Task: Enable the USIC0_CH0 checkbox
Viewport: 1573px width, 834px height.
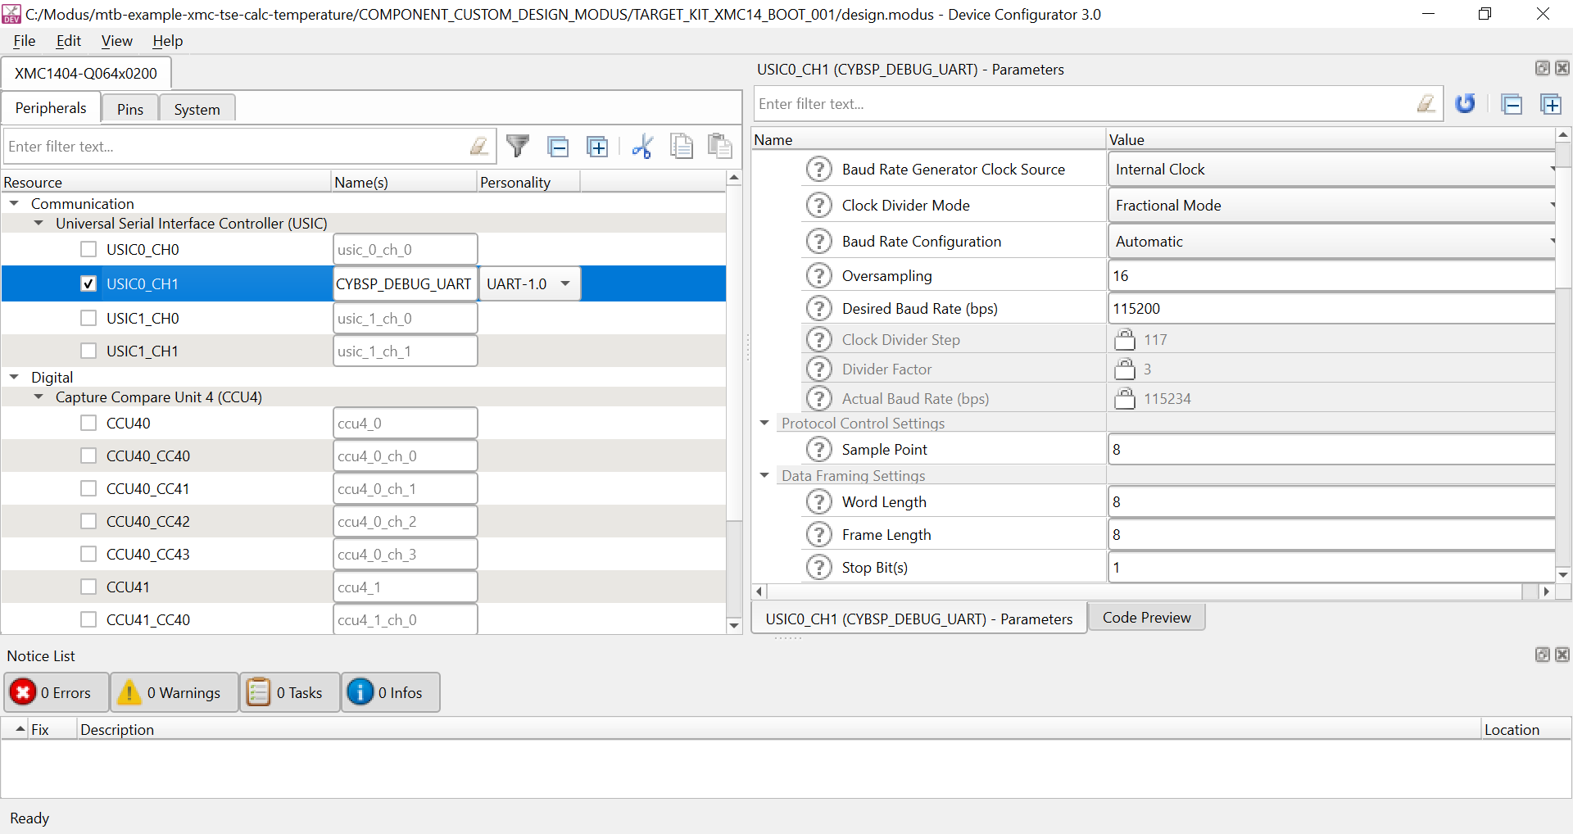Action: [x=88, y=250]
